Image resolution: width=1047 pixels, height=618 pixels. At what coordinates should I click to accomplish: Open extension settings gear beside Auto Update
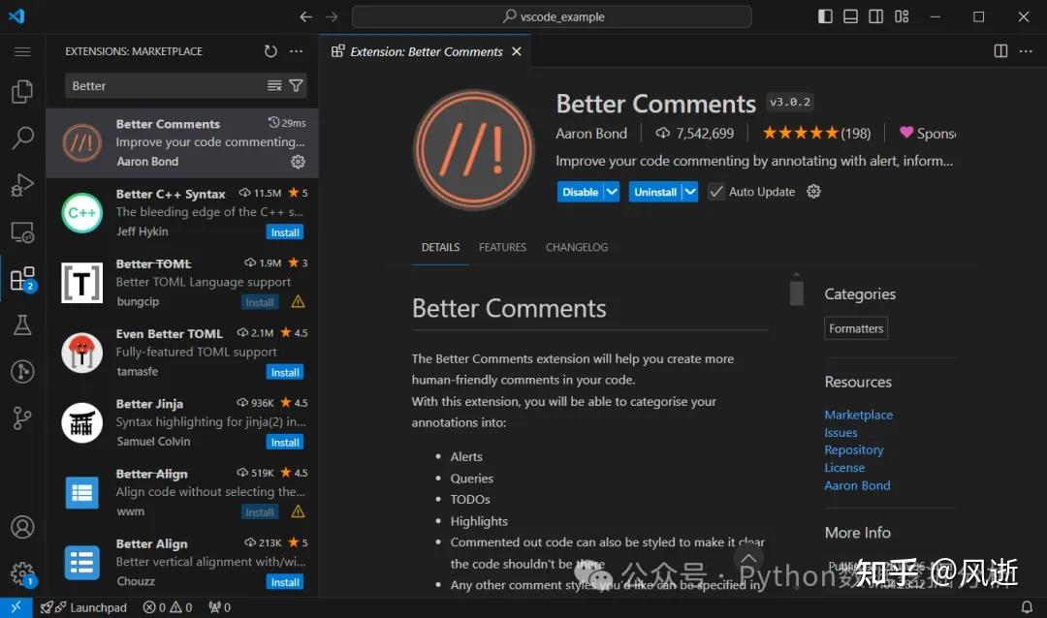[813, 192]
